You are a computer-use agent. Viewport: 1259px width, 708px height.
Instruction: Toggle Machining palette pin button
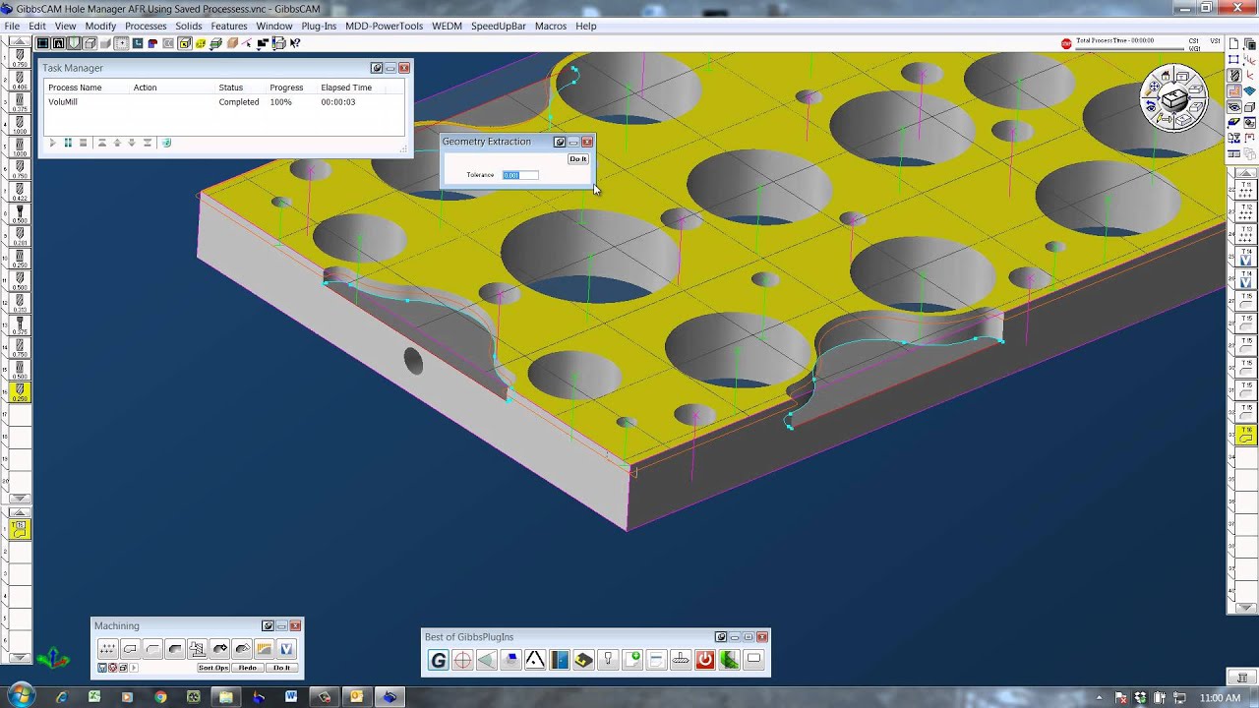268,625
